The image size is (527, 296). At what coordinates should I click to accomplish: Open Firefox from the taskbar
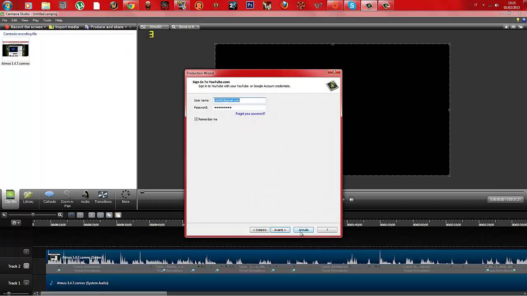[x=284, y=6]
